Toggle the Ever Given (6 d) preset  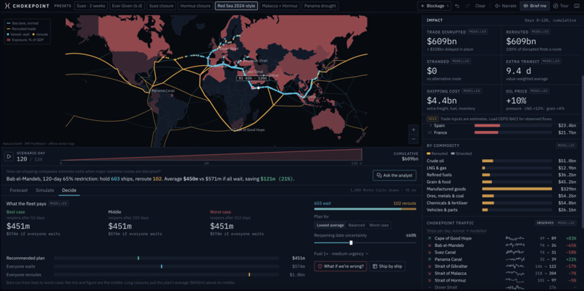coord(128,6)
